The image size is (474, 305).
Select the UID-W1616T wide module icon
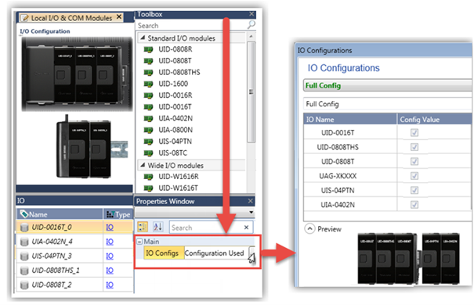[x=148, y=188]
